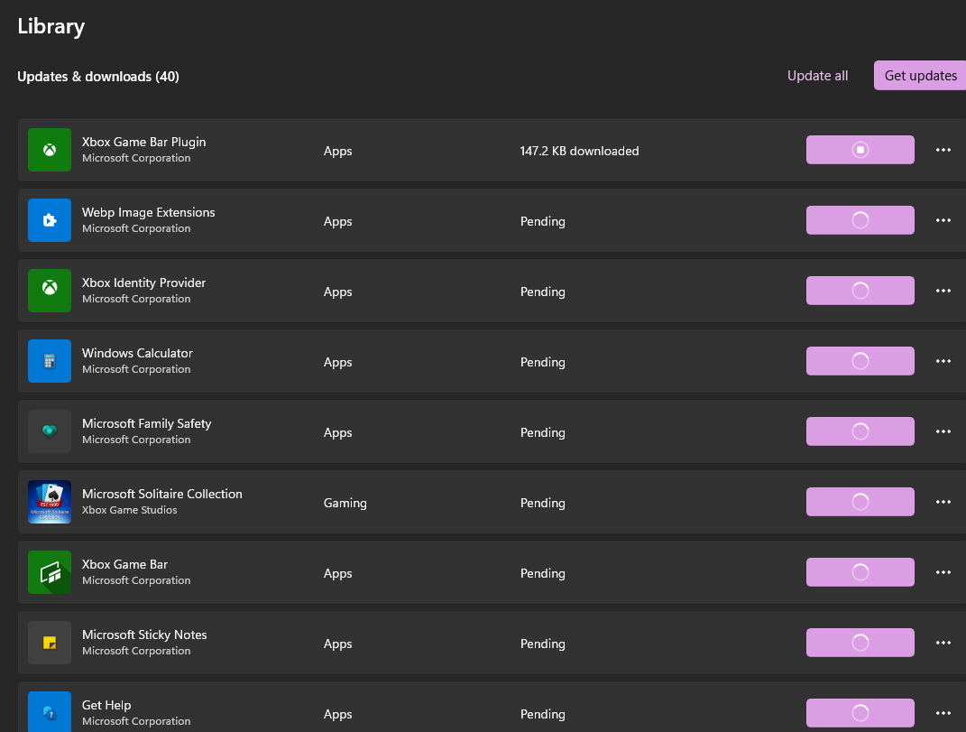The image size is (966, 732).
Task: Open the Xbox Identity Provider app icon
Action: (x=50, y=291)
